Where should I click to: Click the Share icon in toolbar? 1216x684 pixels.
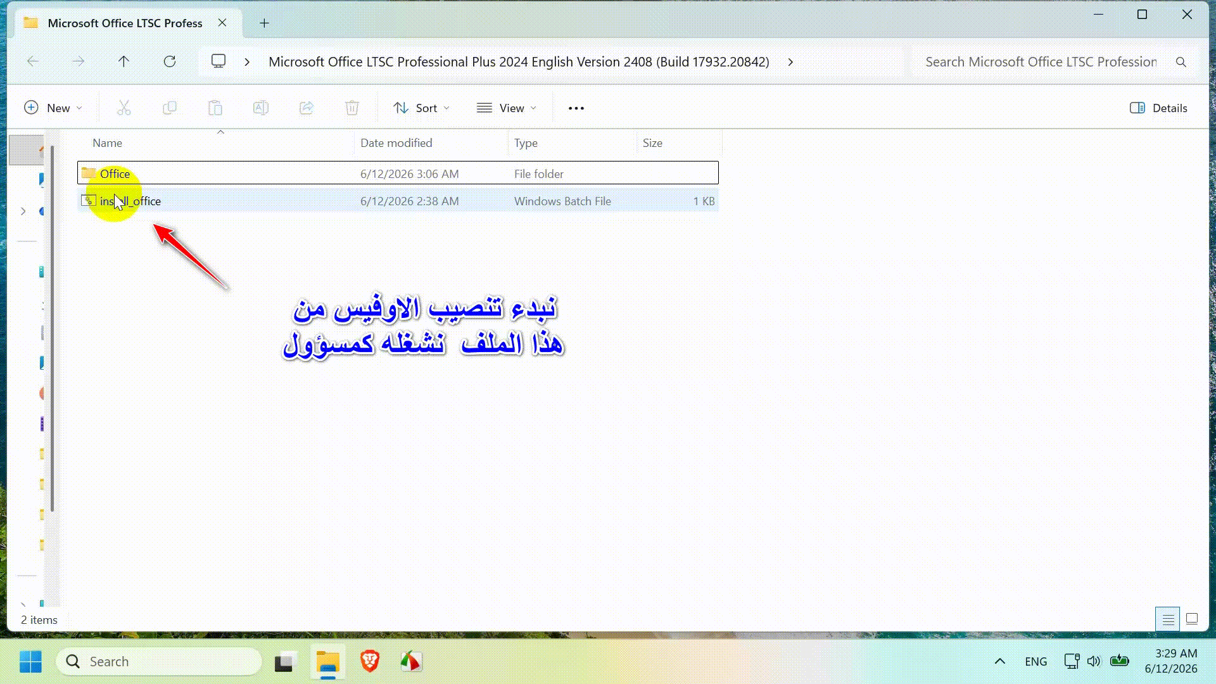click(x=307, y=108)
